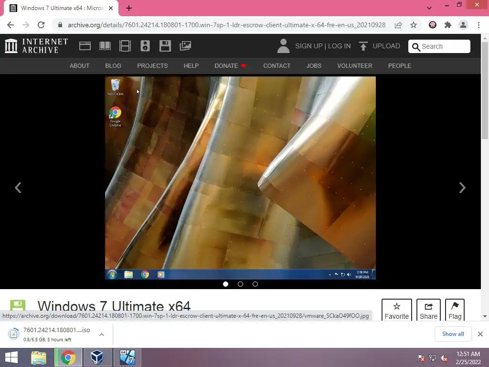Open the JOBS menu item
489x367 pixels.
pyautogui.click(x=314, y=66)
